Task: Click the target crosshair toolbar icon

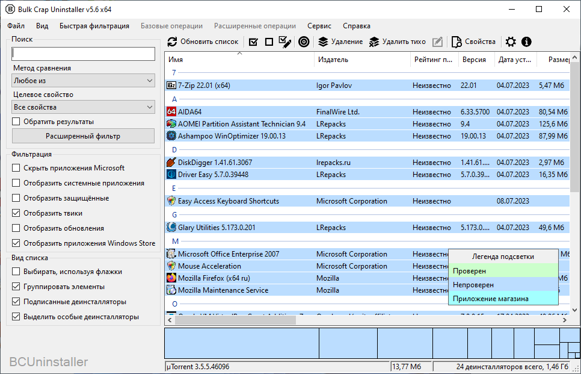Action: pos(304,42)
